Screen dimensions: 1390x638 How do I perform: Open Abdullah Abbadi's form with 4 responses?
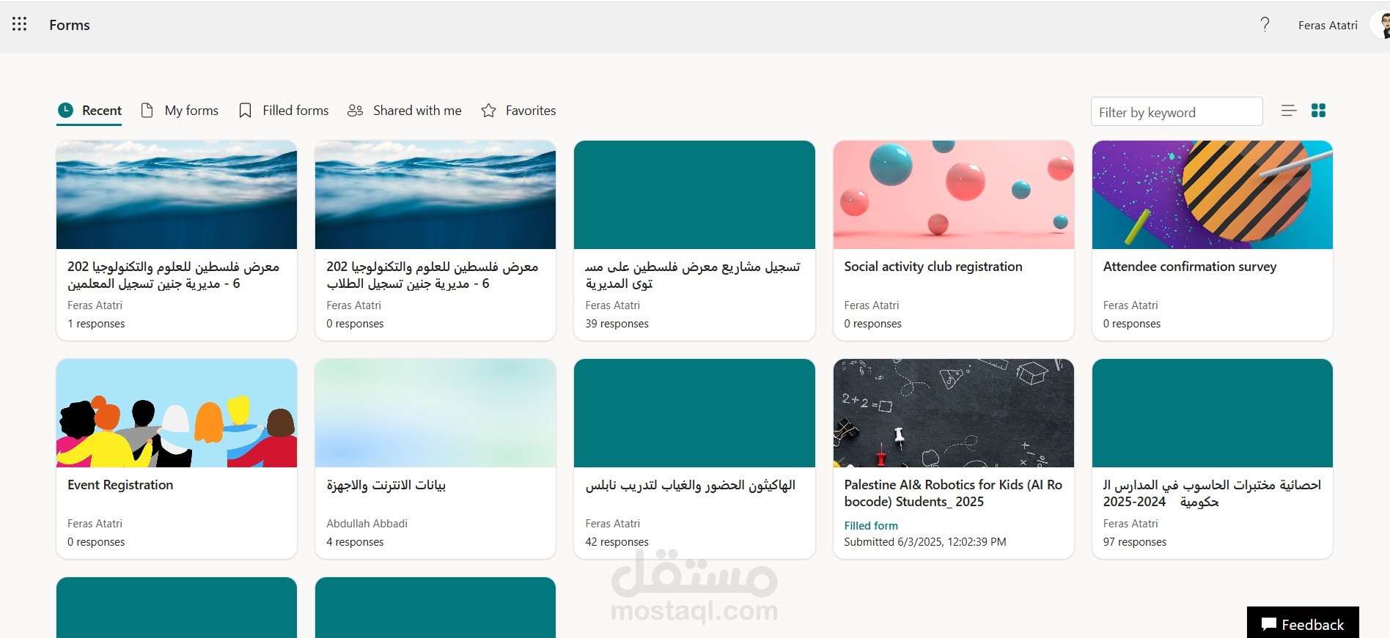click(435, 459)
